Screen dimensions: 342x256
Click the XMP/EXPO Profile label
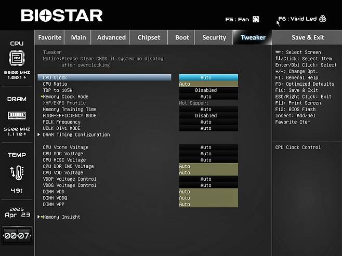(64, 103)
